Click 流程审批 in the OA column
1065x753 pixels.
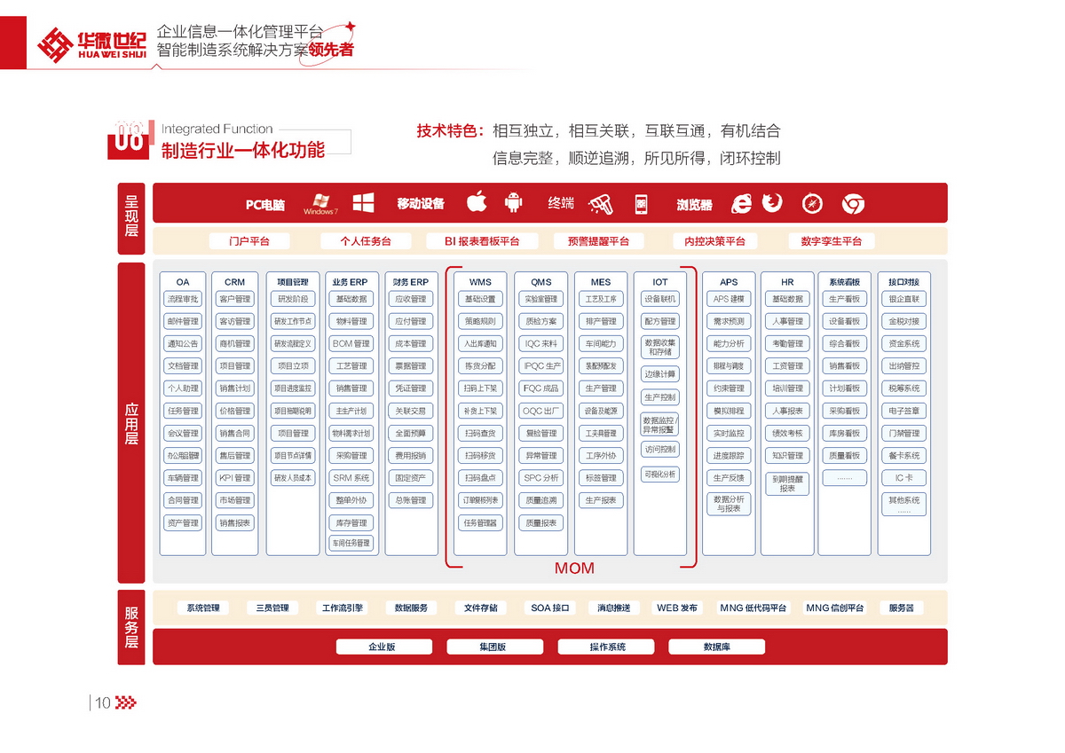183,299
